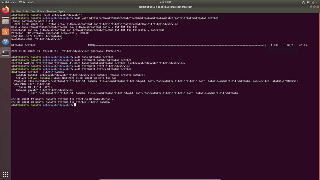Close the terminal window
The height and width of the screenshot is (180, 320).
[x=318, y=7]
